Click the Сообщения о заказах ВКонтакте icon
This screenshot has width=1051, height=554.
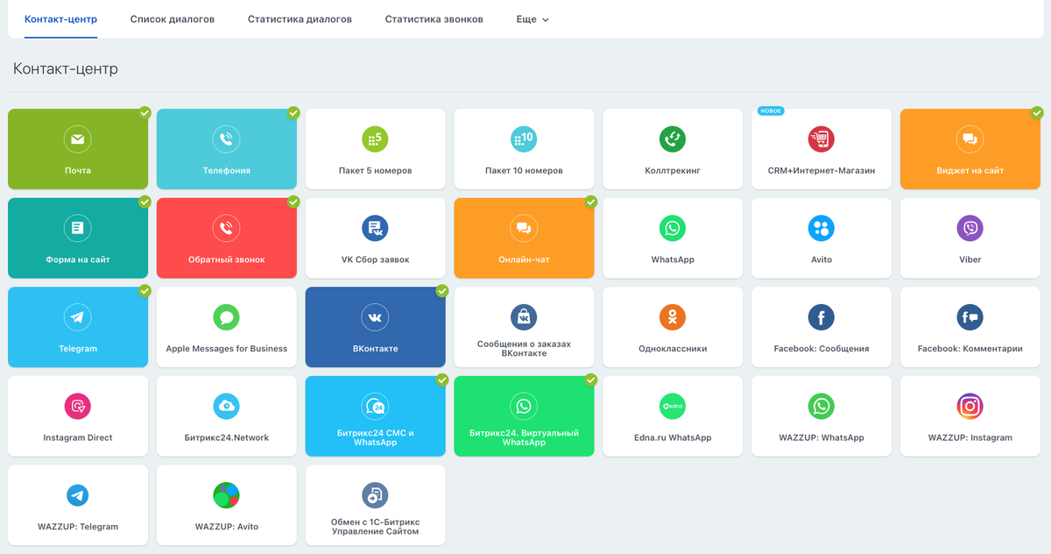524,317
